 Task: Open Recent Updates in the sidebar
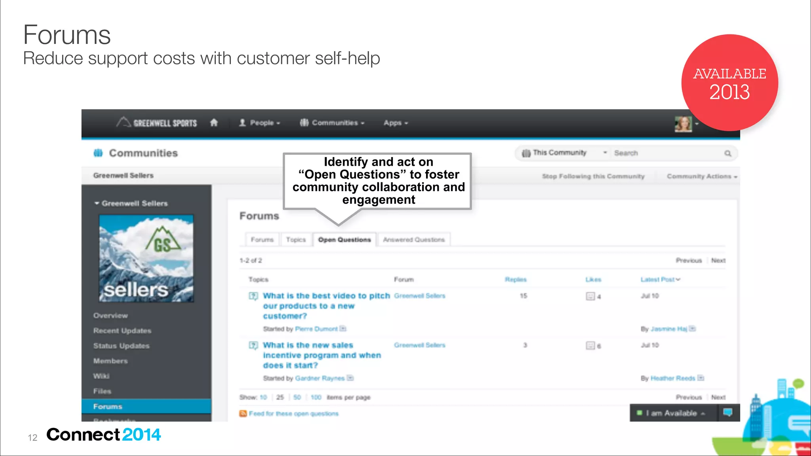coord(122,331)
